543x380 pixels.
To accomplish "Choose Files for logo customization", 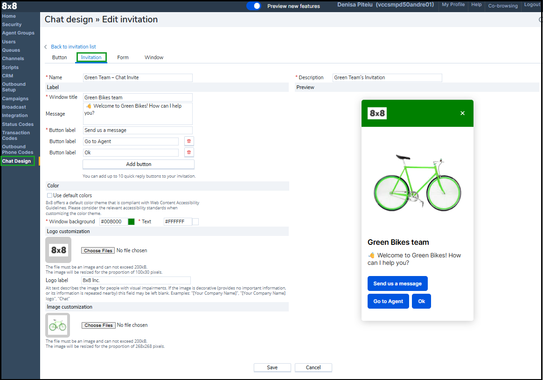I will pyautogui.click(x=98, y=250).
